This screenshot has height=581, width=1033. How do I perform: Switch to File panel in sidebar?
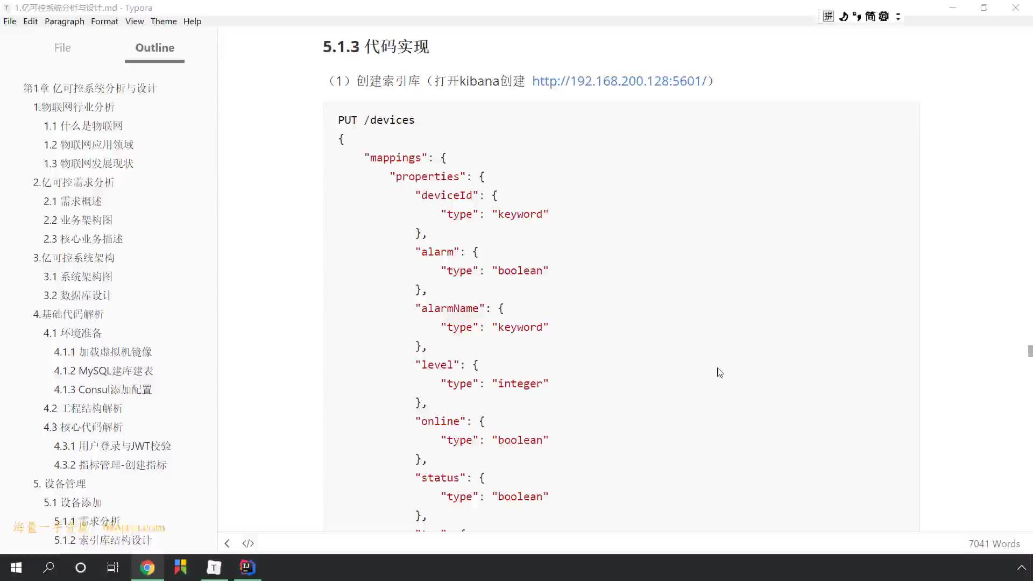[62, 47]
